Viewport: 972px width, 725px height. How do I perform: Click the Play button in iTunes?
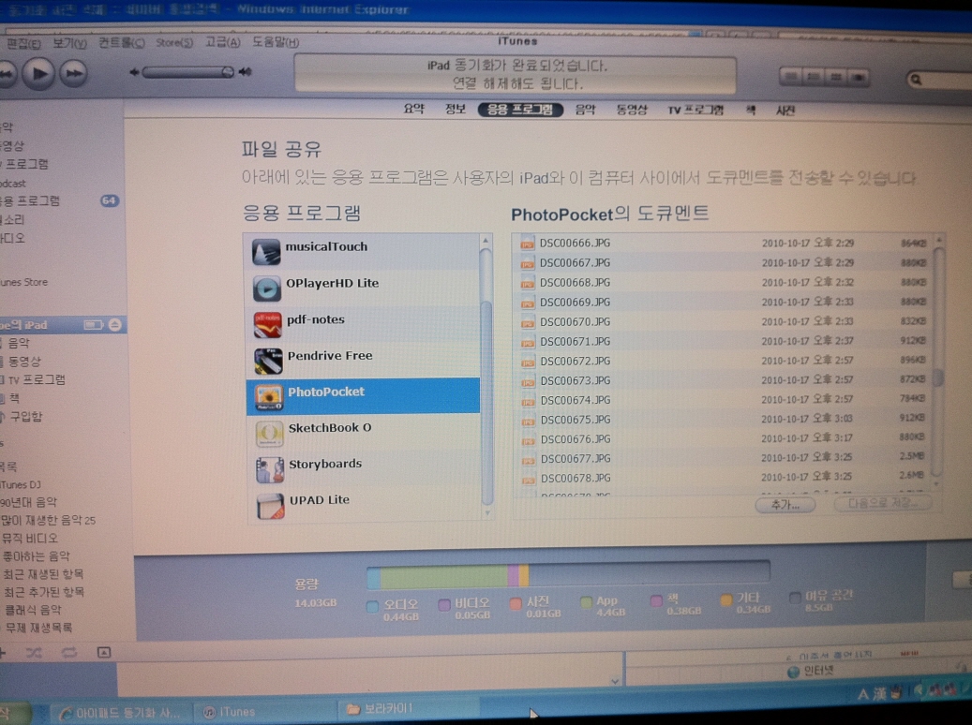tap(38, 74)
